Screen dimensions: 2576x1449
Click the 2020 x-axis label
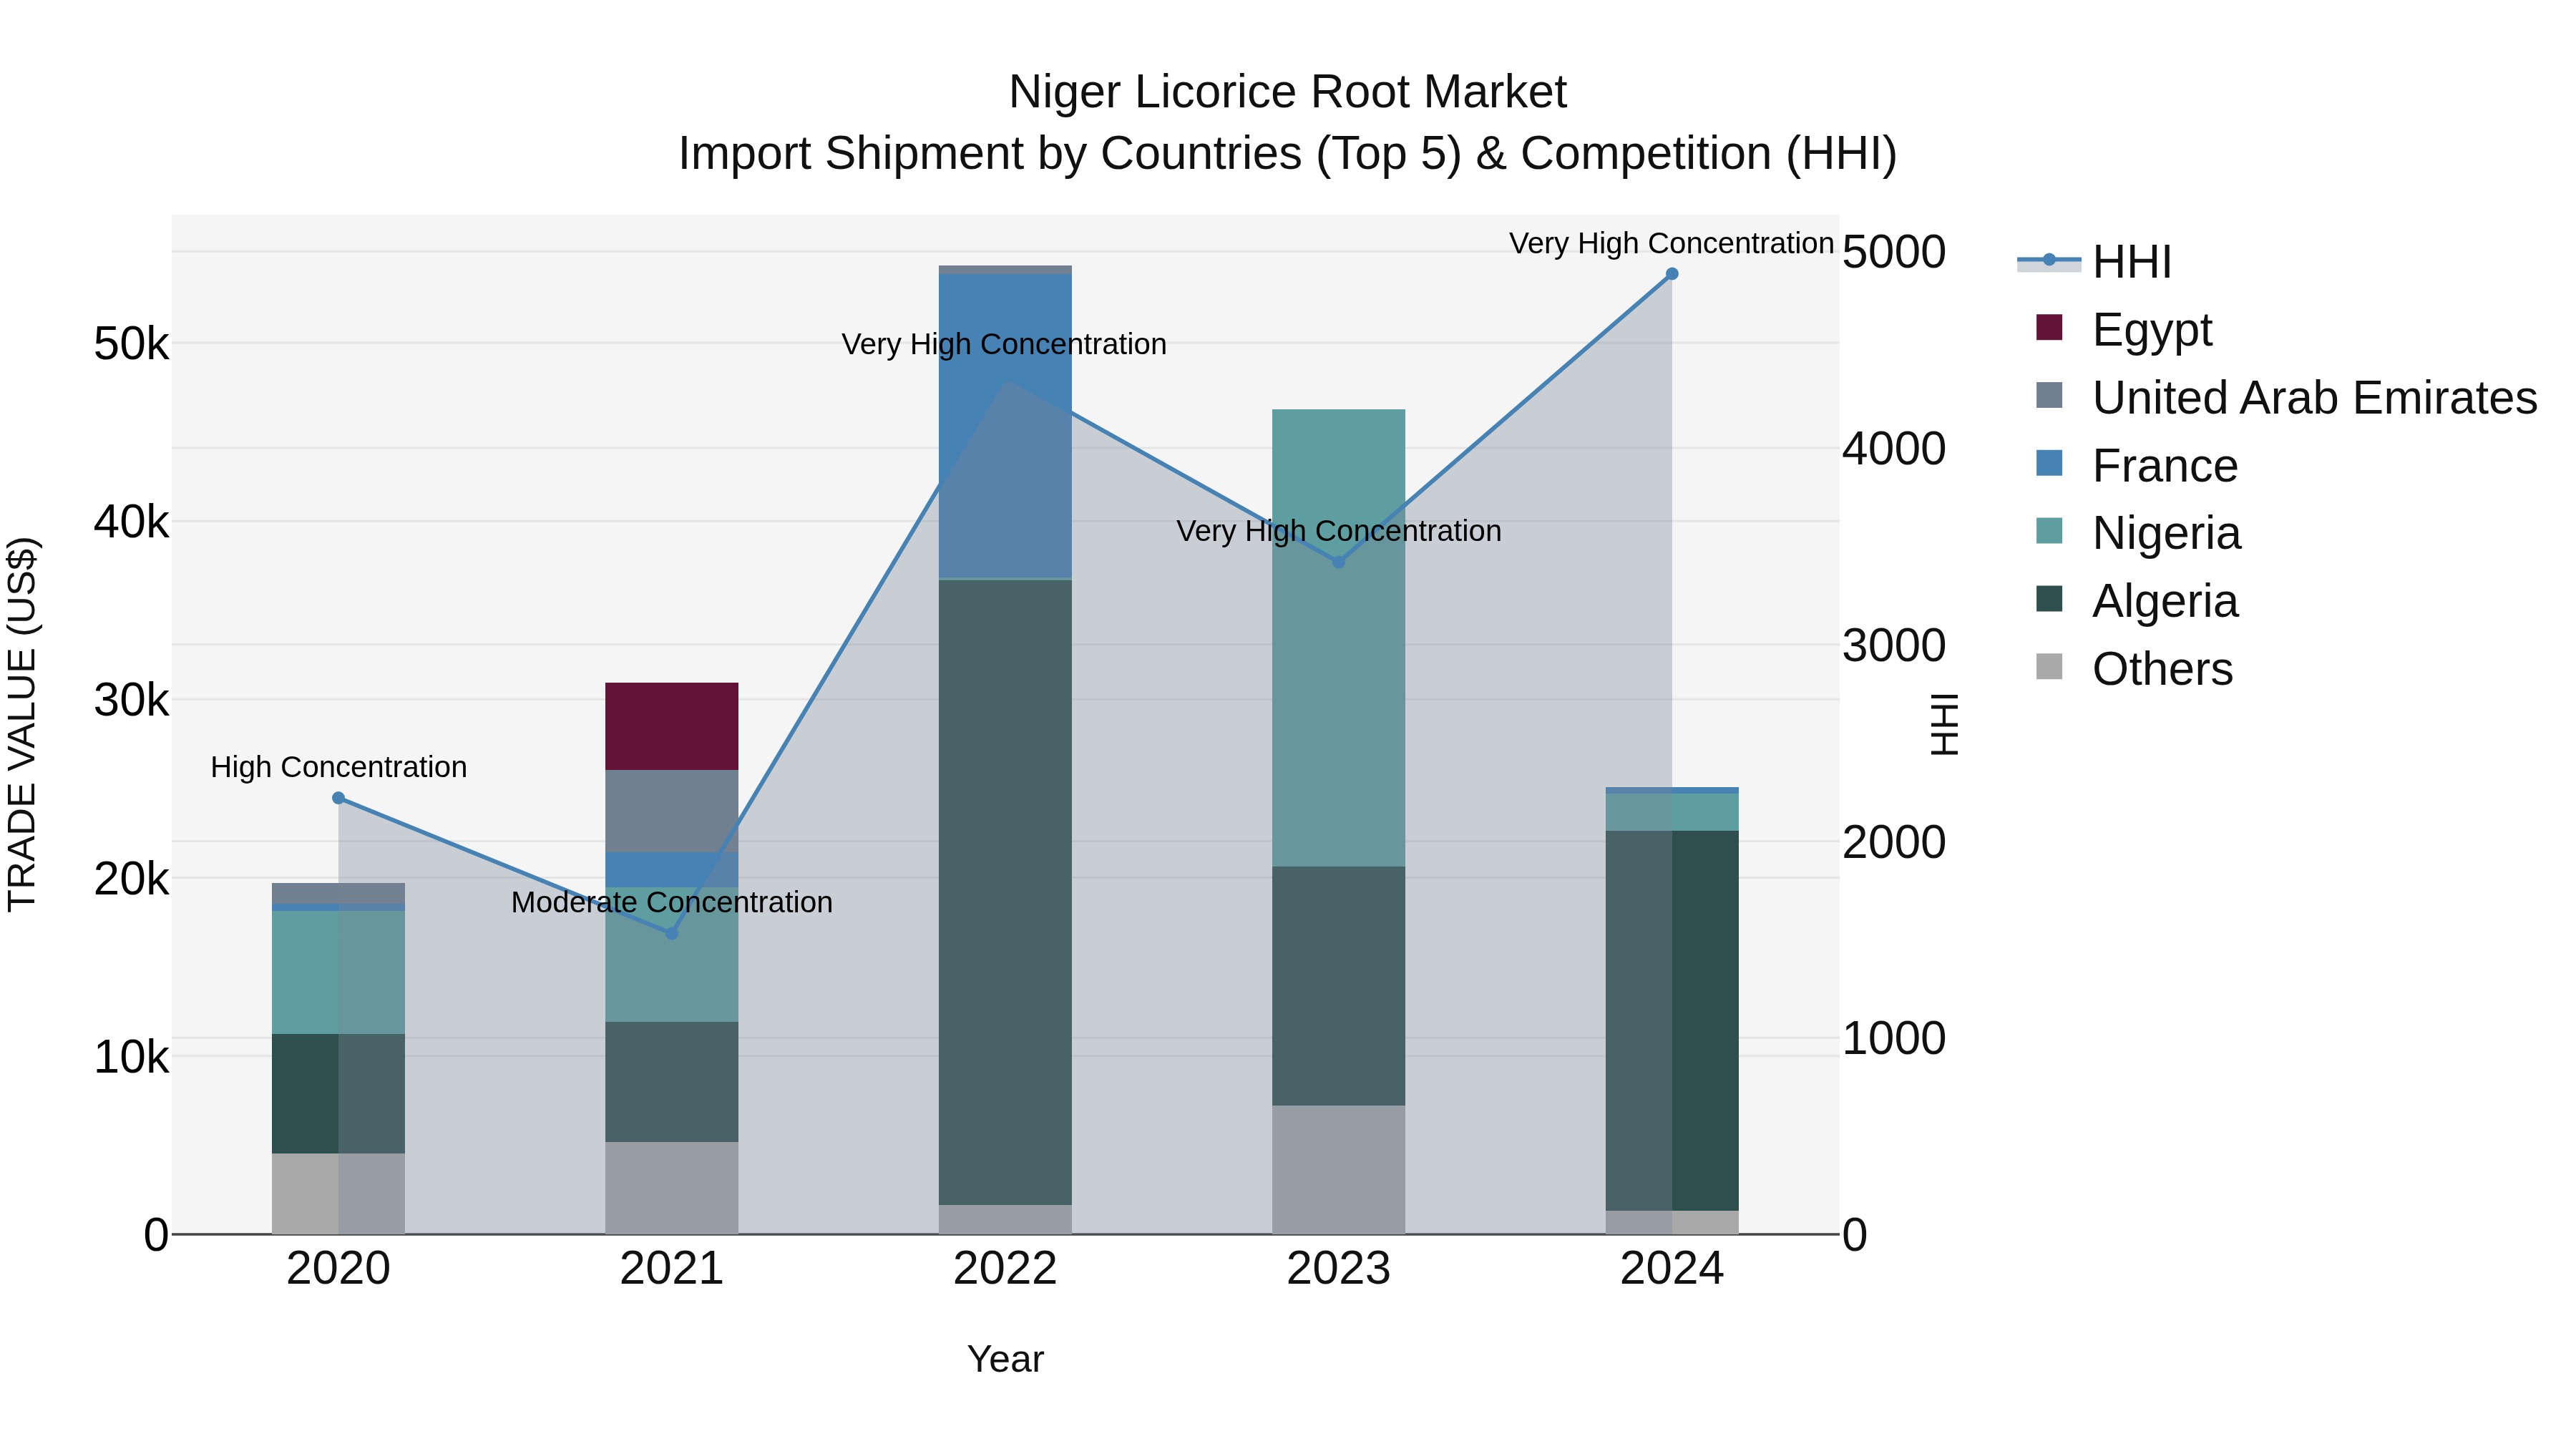tap(338, 1269)
